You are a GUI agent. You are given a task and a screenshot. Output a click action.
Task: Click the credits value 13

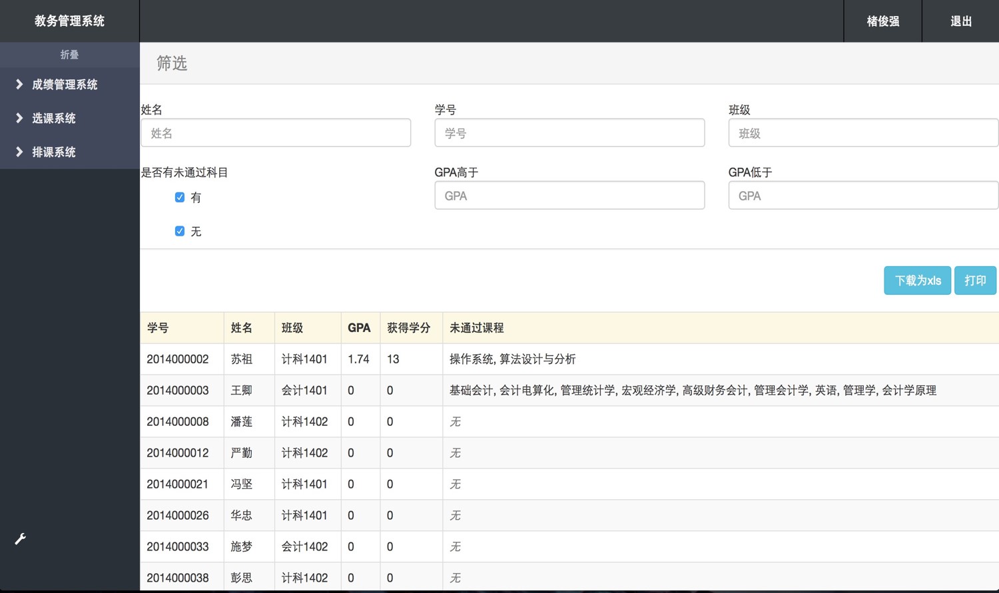393,359
